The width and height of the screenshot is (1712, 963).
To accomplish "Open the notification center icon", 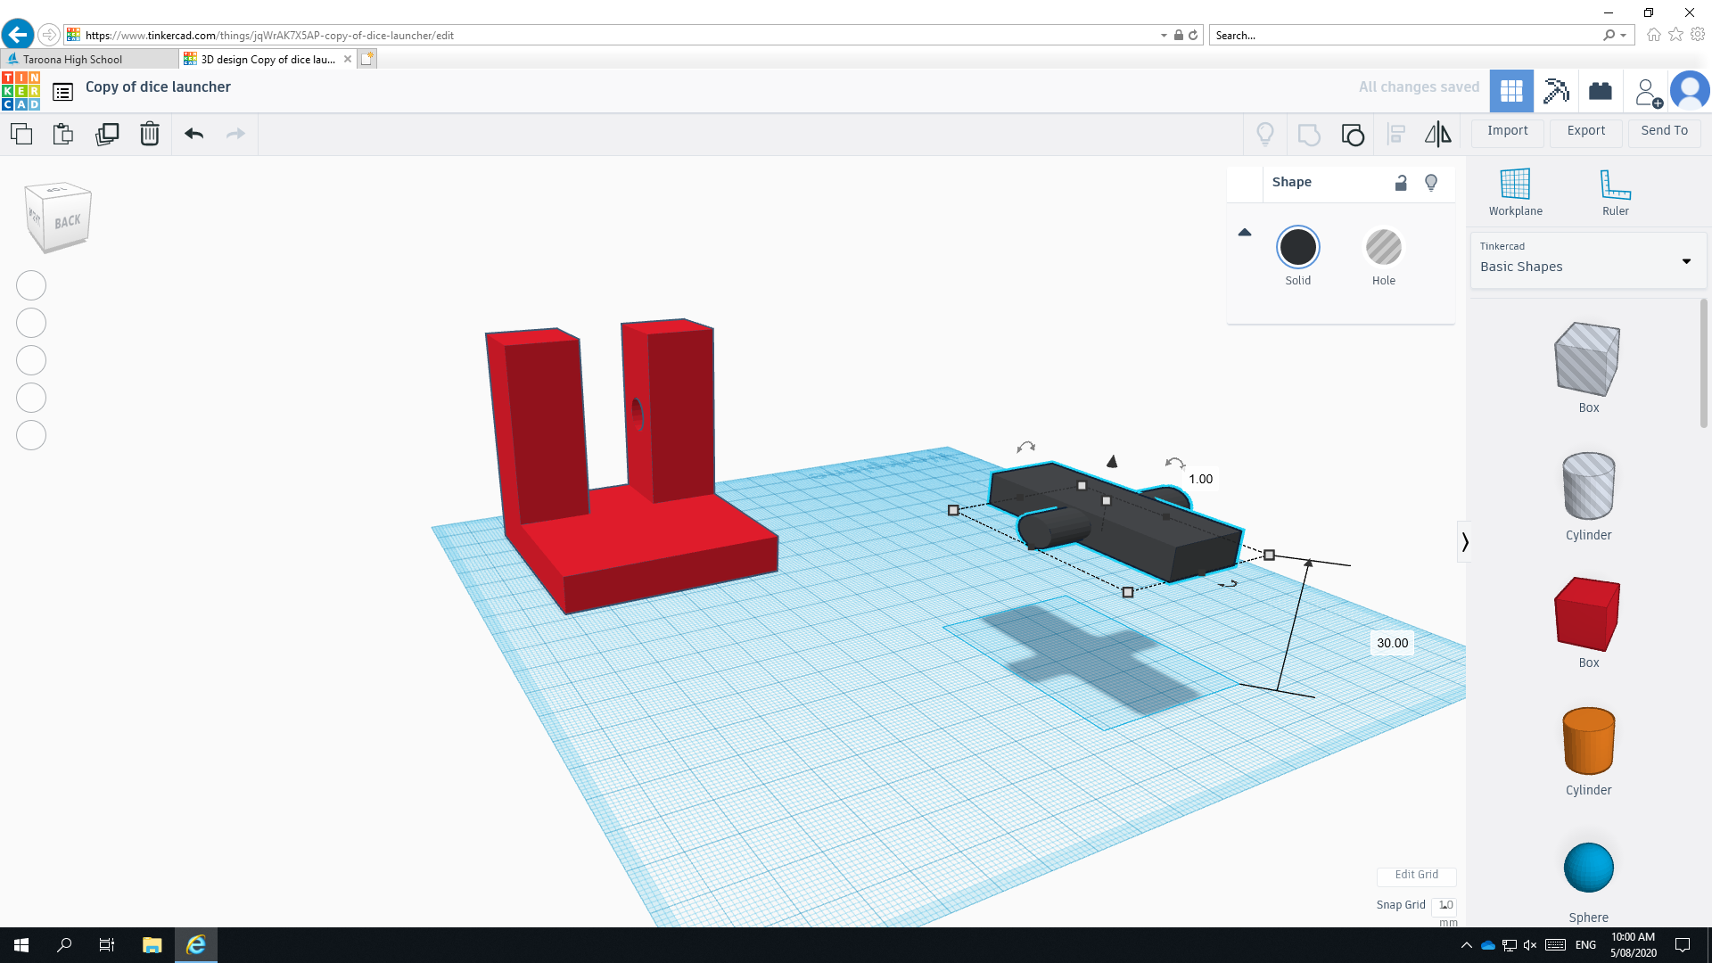I will click(x=1683, y=945).
